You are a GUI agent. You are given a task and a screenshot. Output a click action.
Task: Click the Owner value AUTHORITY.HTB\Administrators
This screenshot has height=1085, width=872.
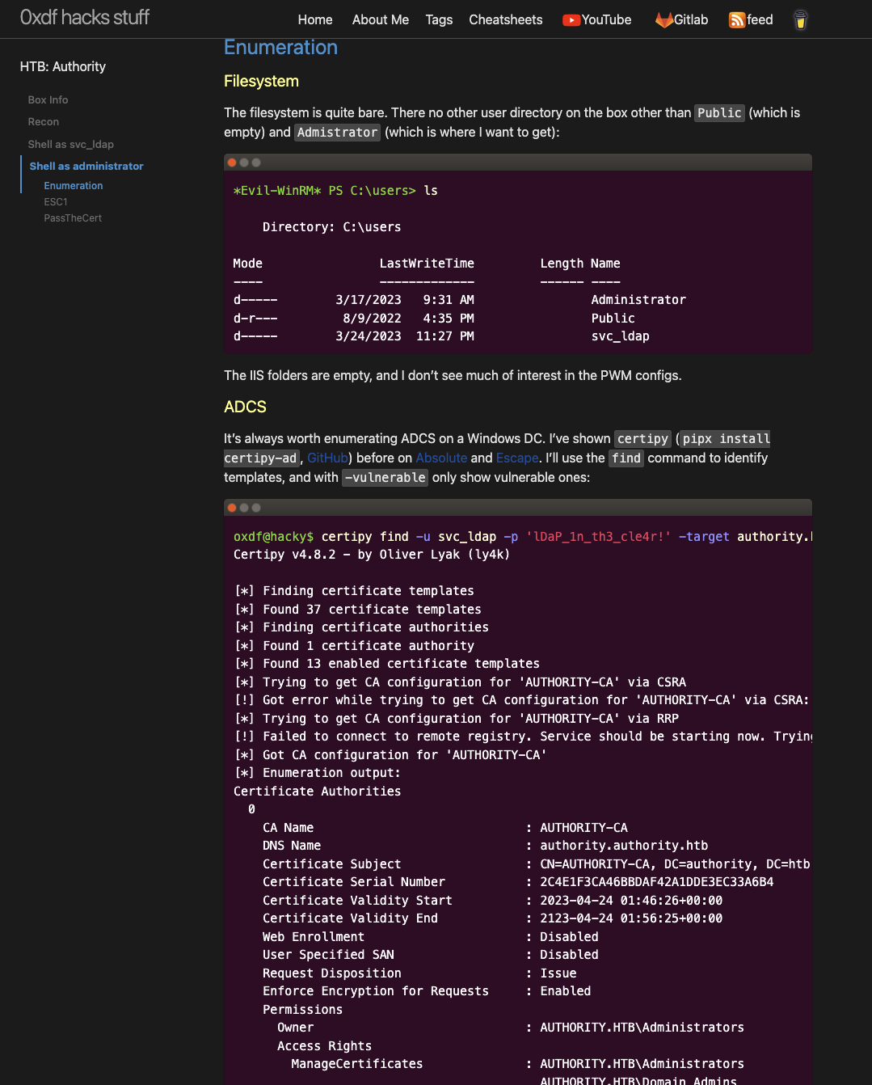point(642,1028)
